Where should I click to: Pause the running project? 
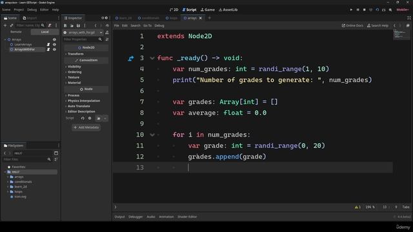pyautogui.click(x=358, y=10)
